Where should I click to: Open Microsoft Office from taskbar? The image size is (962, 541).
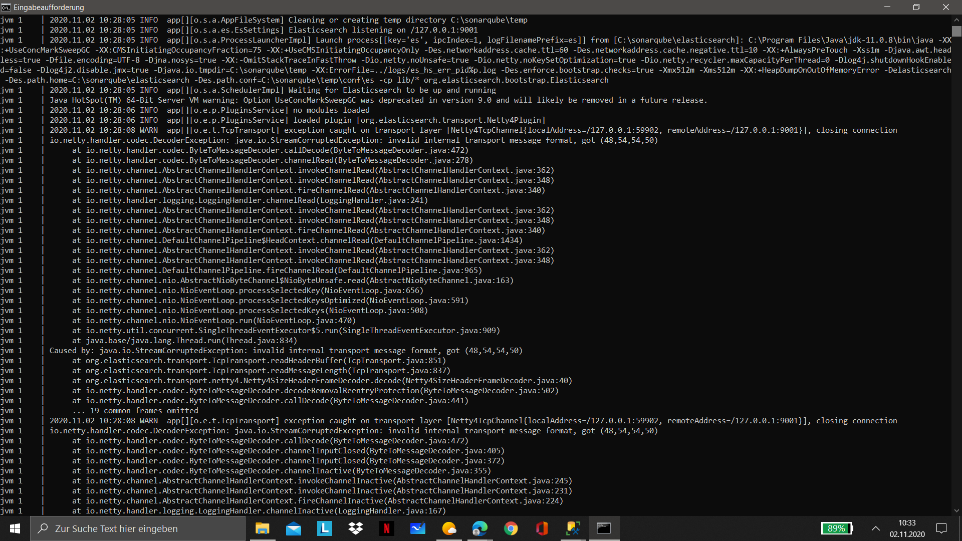click(542, 528)
